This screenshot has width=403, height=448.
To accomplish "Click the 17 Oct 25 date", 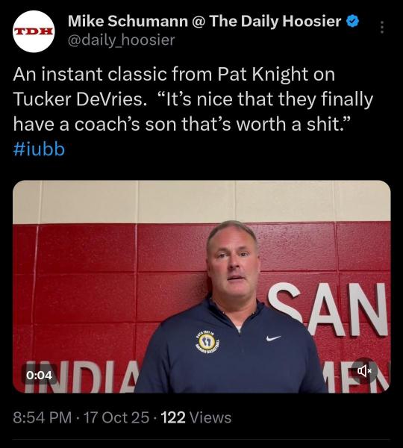I will [116, 417].
